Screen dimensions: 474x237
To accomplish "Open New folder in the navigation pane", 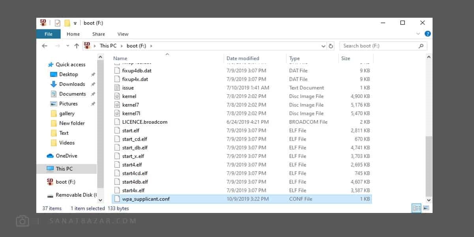I will pos(72,123).
